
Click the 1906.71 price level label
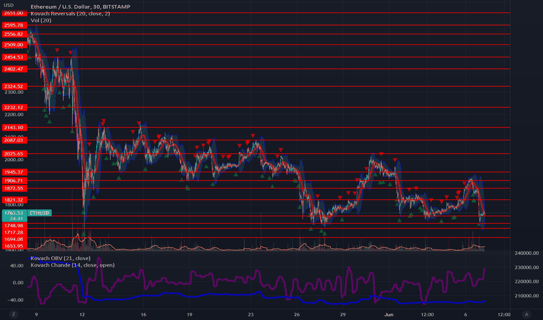coord(14,180)
